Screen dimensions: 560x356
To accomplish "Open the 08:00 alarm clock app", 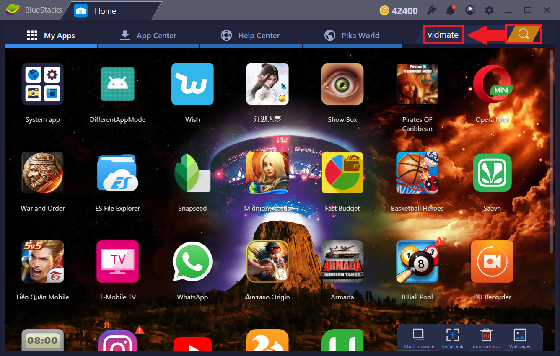I will (x=43, y=340).
